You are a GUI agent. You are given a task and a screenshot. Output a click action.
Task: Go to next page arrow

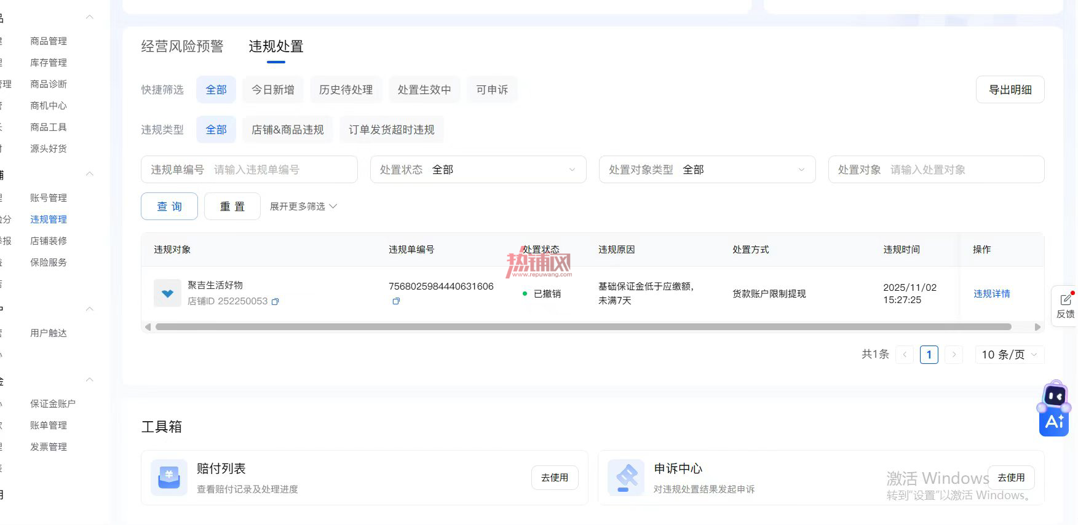click(x=954, y=355)
